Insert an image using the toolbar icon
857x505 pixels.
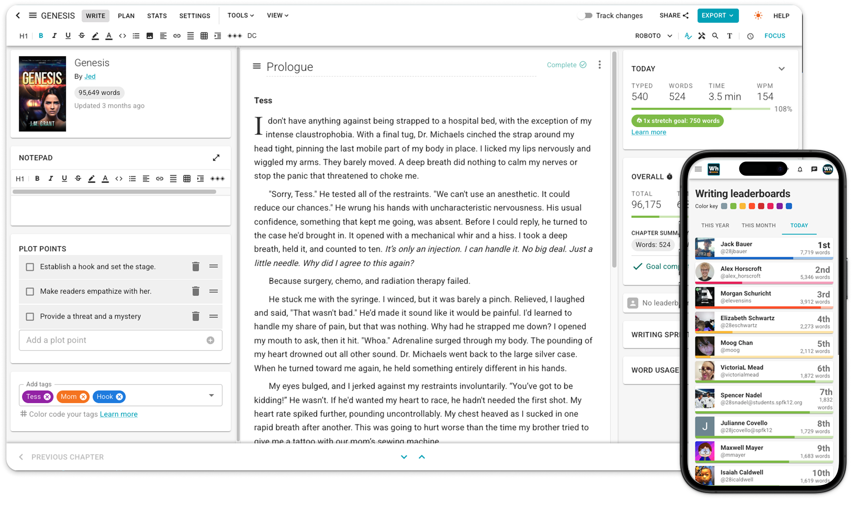150,36
